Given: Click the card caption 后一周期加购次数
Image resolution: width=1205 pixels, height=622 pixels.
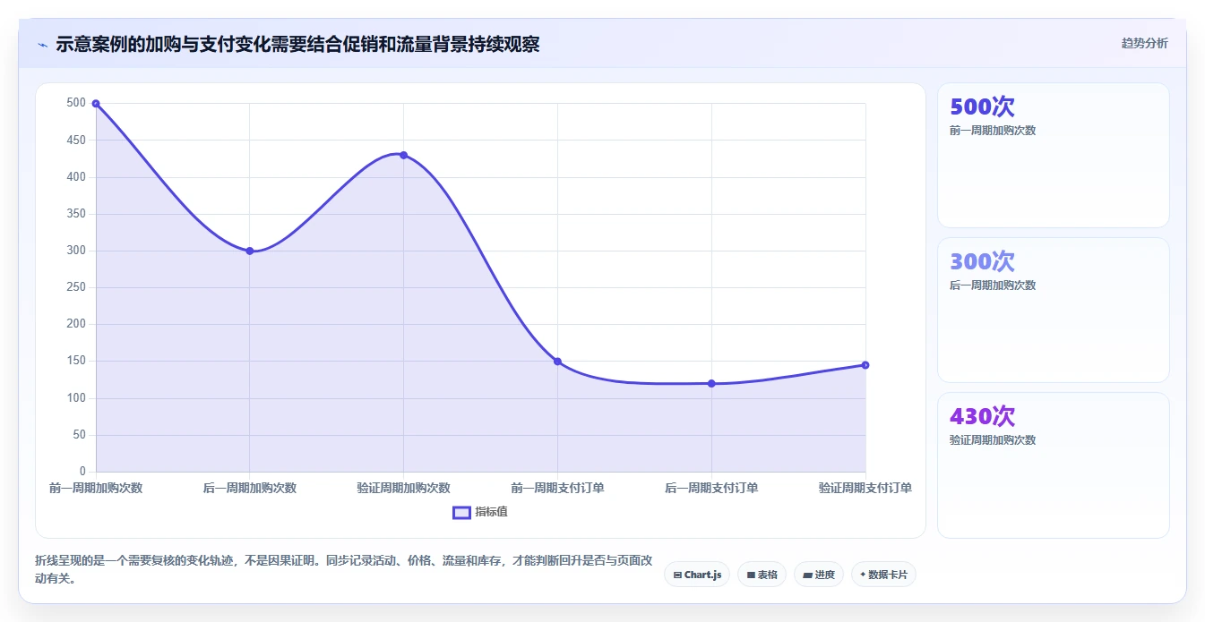Looking at the screenshot, I should tap(993, 285).
